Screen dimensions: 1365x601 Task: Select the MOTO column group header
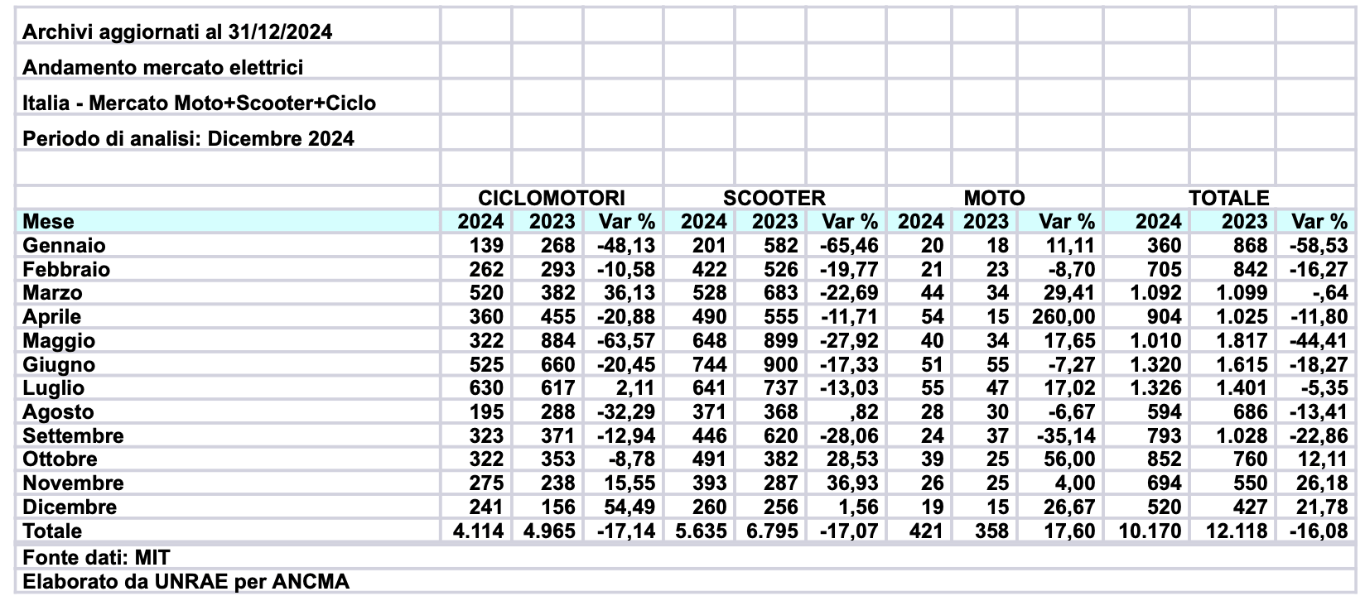[994, 198]
